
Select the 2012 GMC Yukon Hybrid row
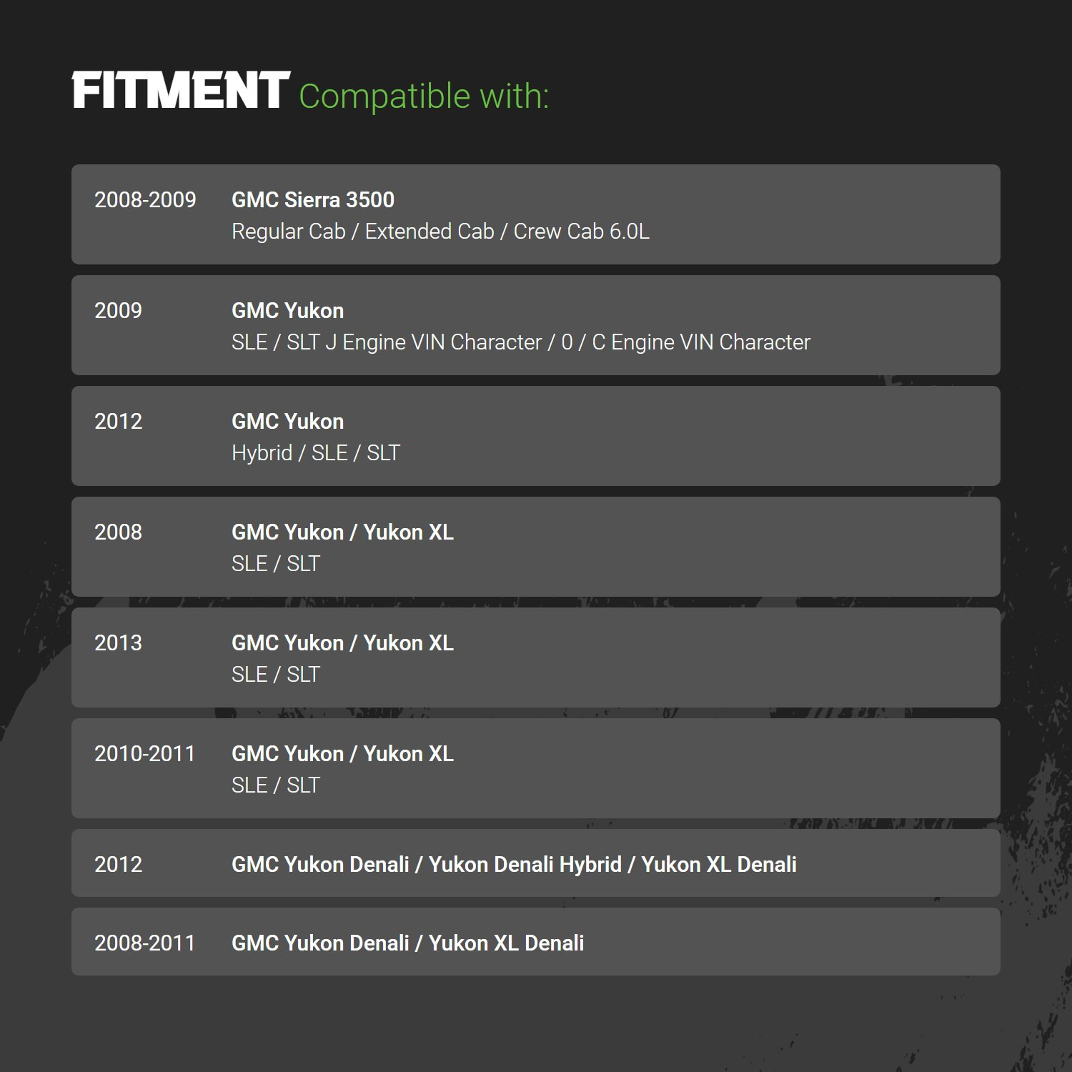536,436
